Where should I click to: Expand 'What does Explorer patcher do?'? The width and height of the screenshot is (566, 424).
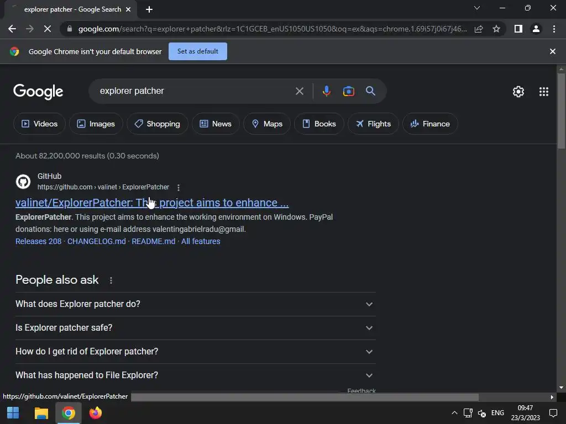pos(195,304)
